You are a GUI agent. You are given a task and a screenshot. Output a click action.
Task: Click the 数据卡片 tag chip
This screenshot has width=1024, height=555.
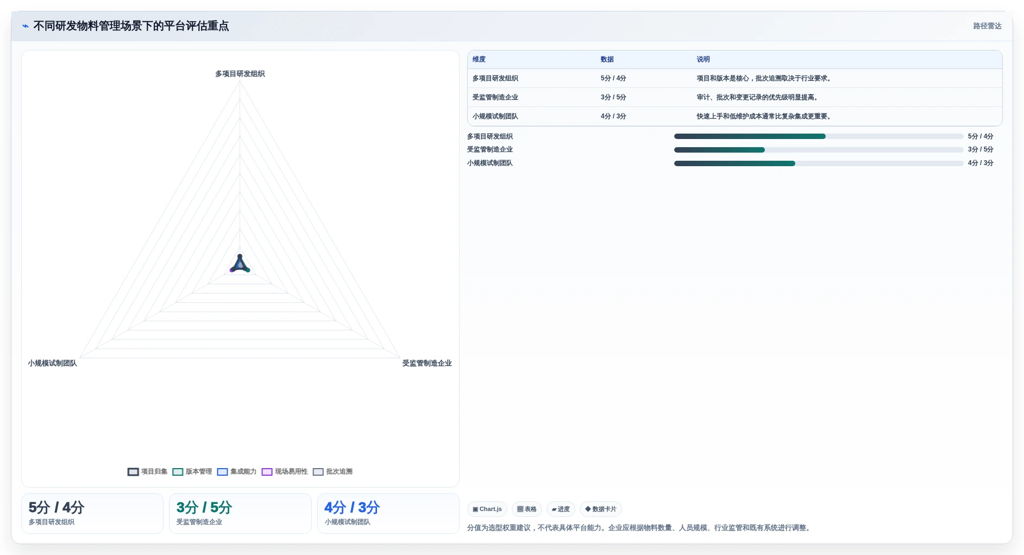click(x=601, y=509)
